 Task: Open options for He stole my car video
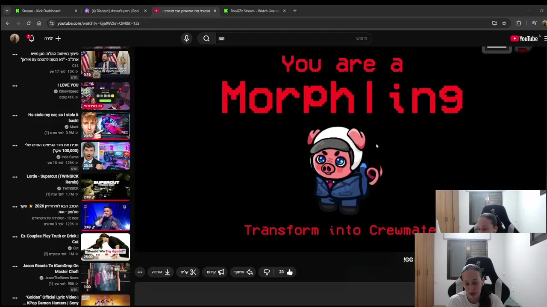(x=15, y=116)
